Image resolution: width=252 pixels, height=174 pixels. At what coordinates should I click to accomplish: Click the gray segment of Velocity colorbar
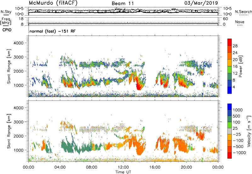(230, 131)
